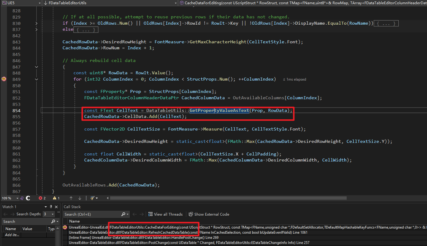Click 'FontMeasure->Measure' on line 857
Image resolution: width=427 pixels, height=246 pixels.
[x=195, y=129]
